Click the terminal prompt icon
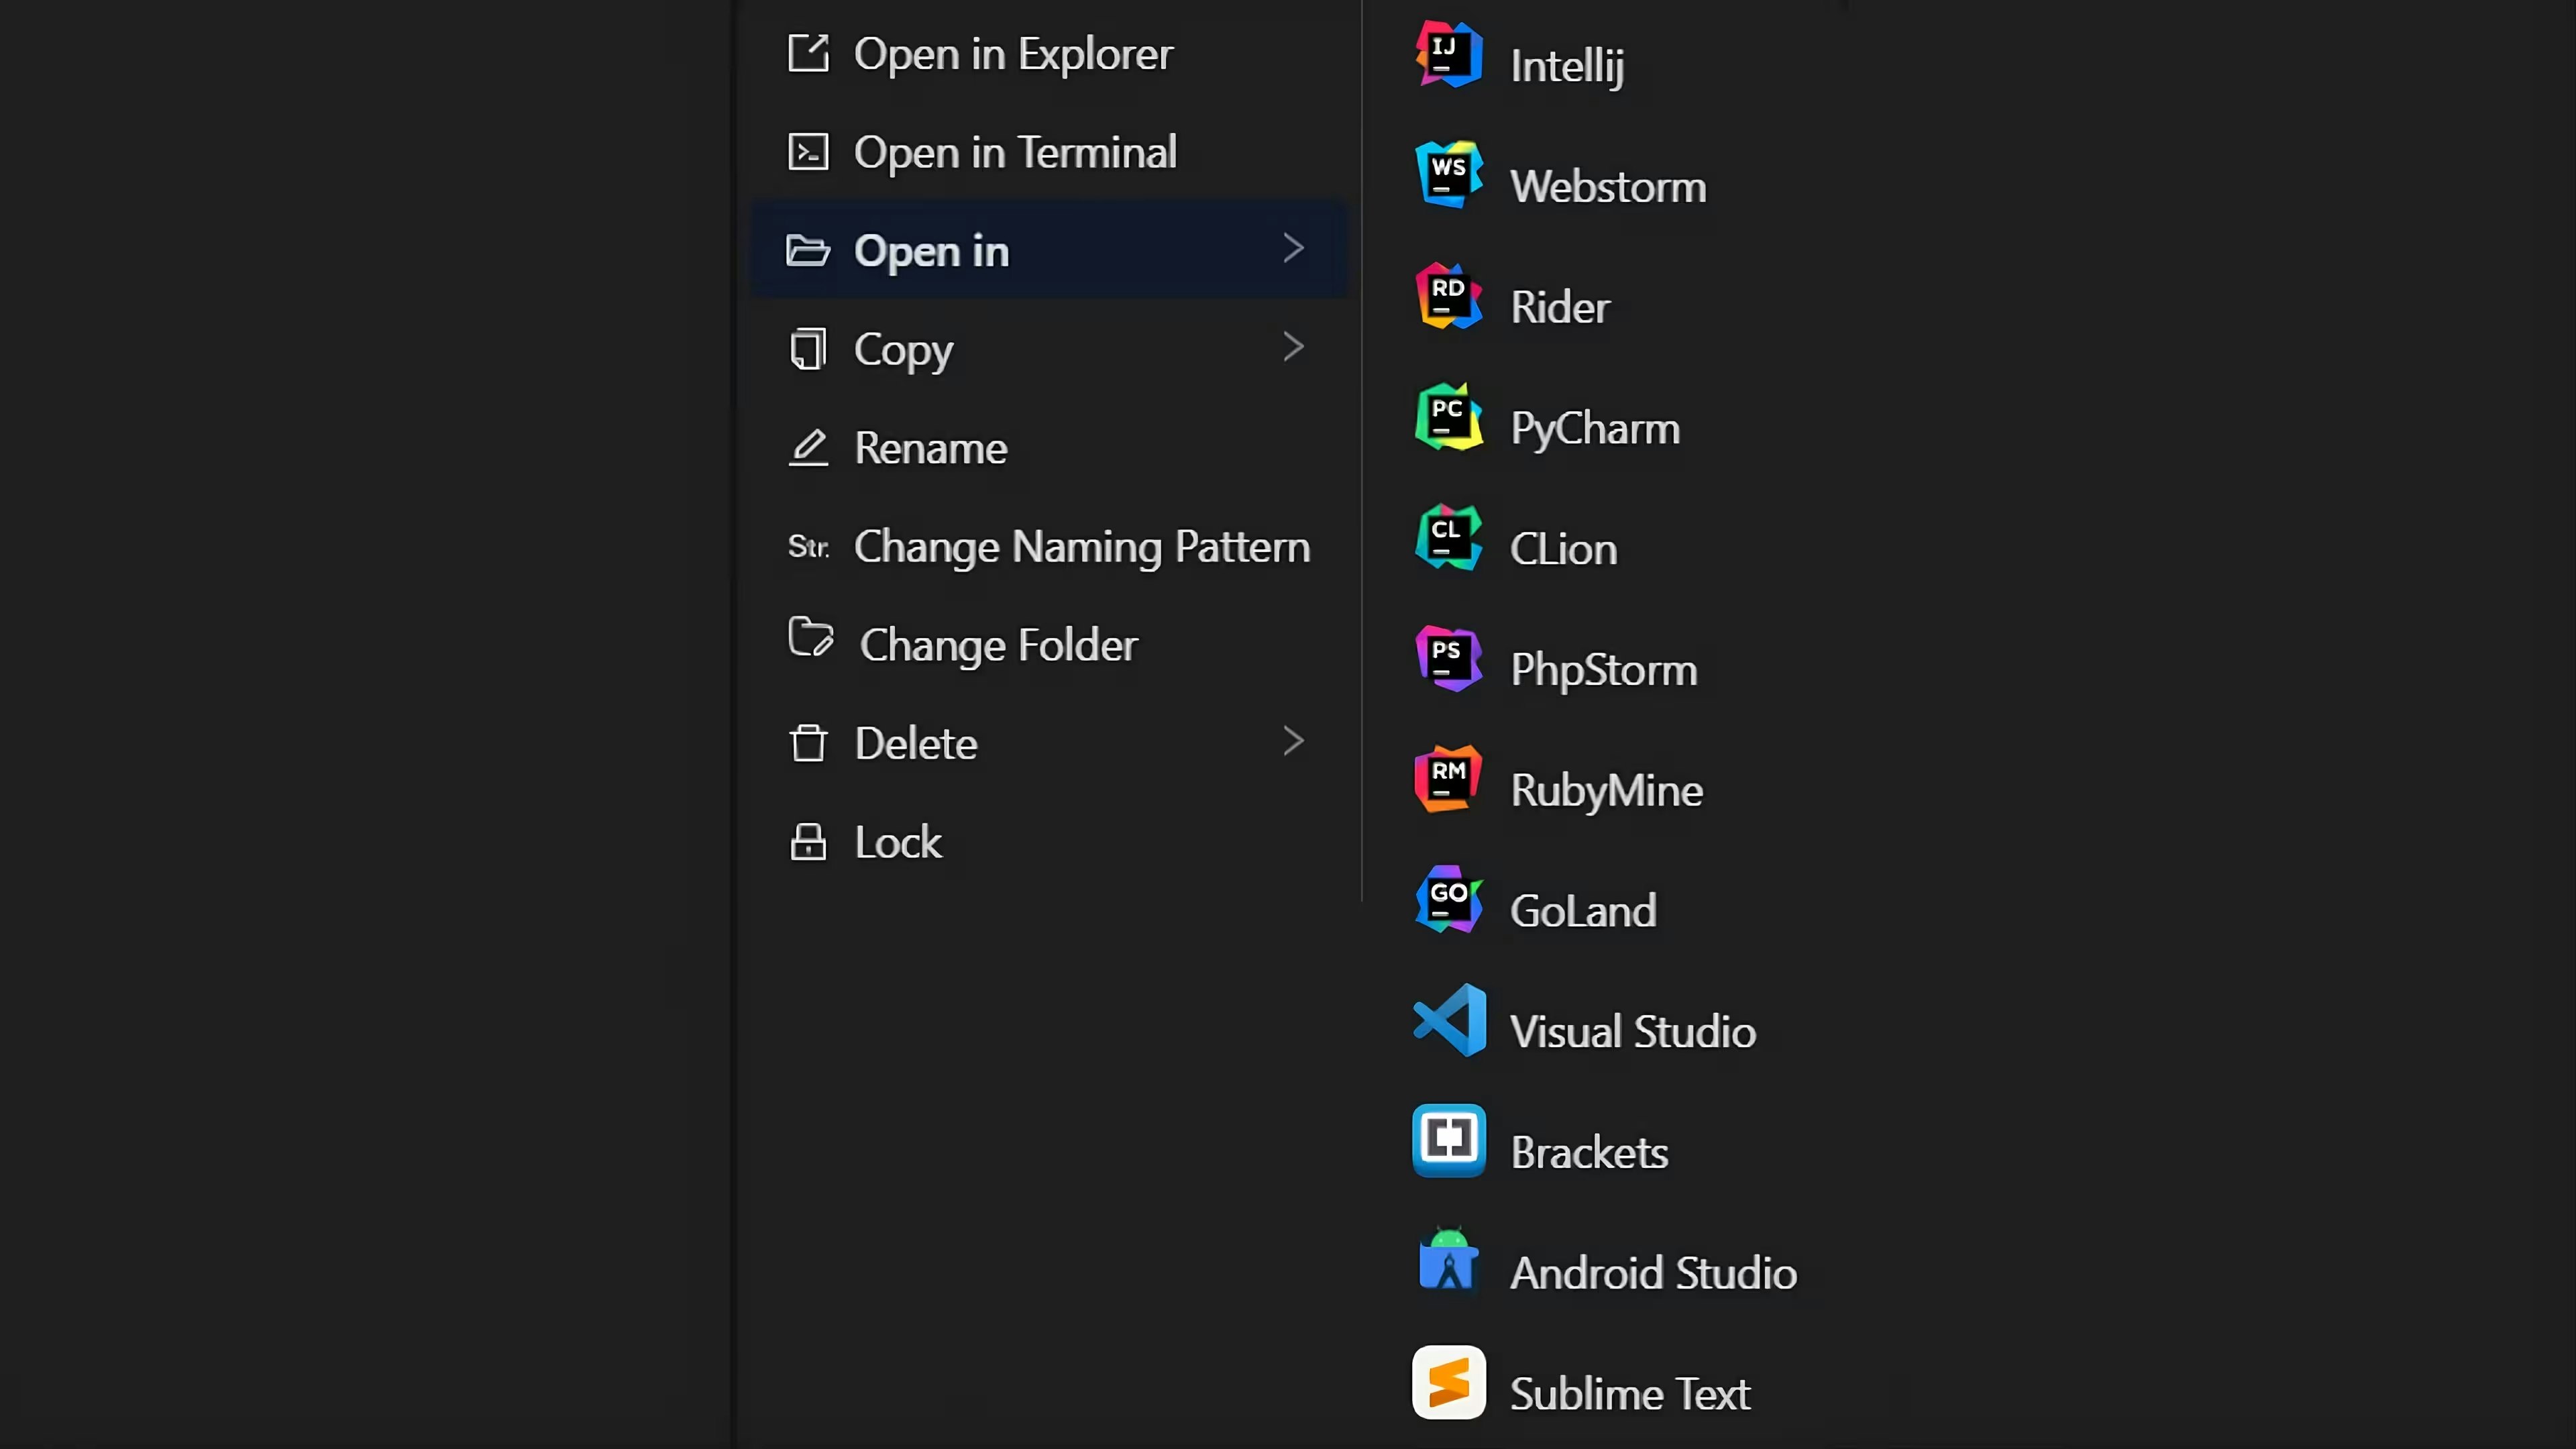Viewport: 2576px width, 1449px height. coord(808,152)
